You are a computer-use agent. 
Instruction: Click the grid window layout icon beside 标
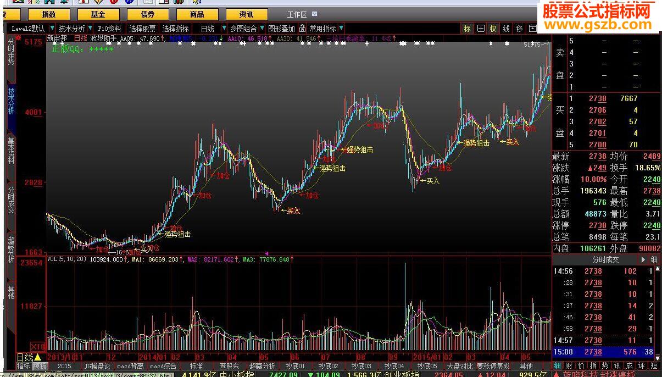tap(481, 29)
